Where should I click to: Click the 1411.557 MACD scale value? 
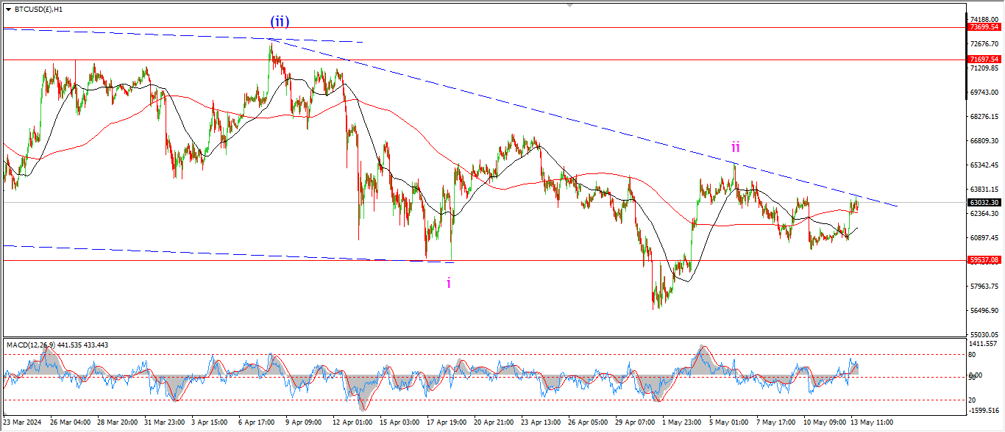pyautogui.click(x=984, y=343)
